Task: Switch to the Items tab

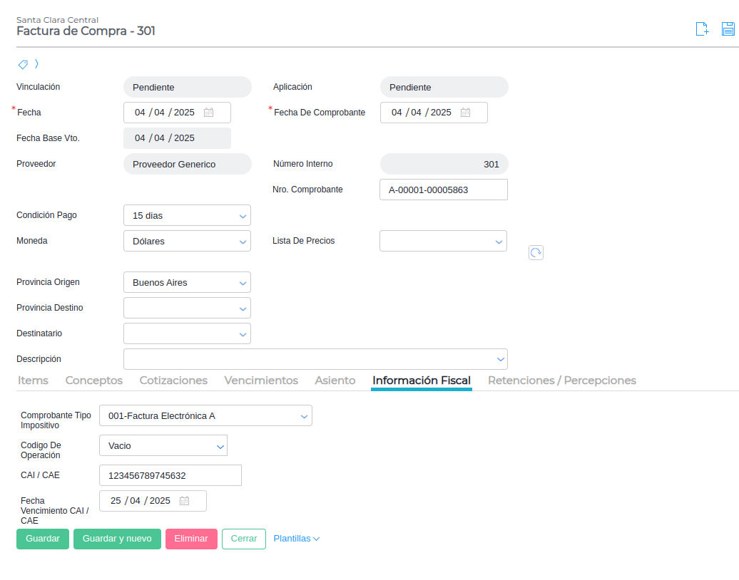Action: (33, 380)
